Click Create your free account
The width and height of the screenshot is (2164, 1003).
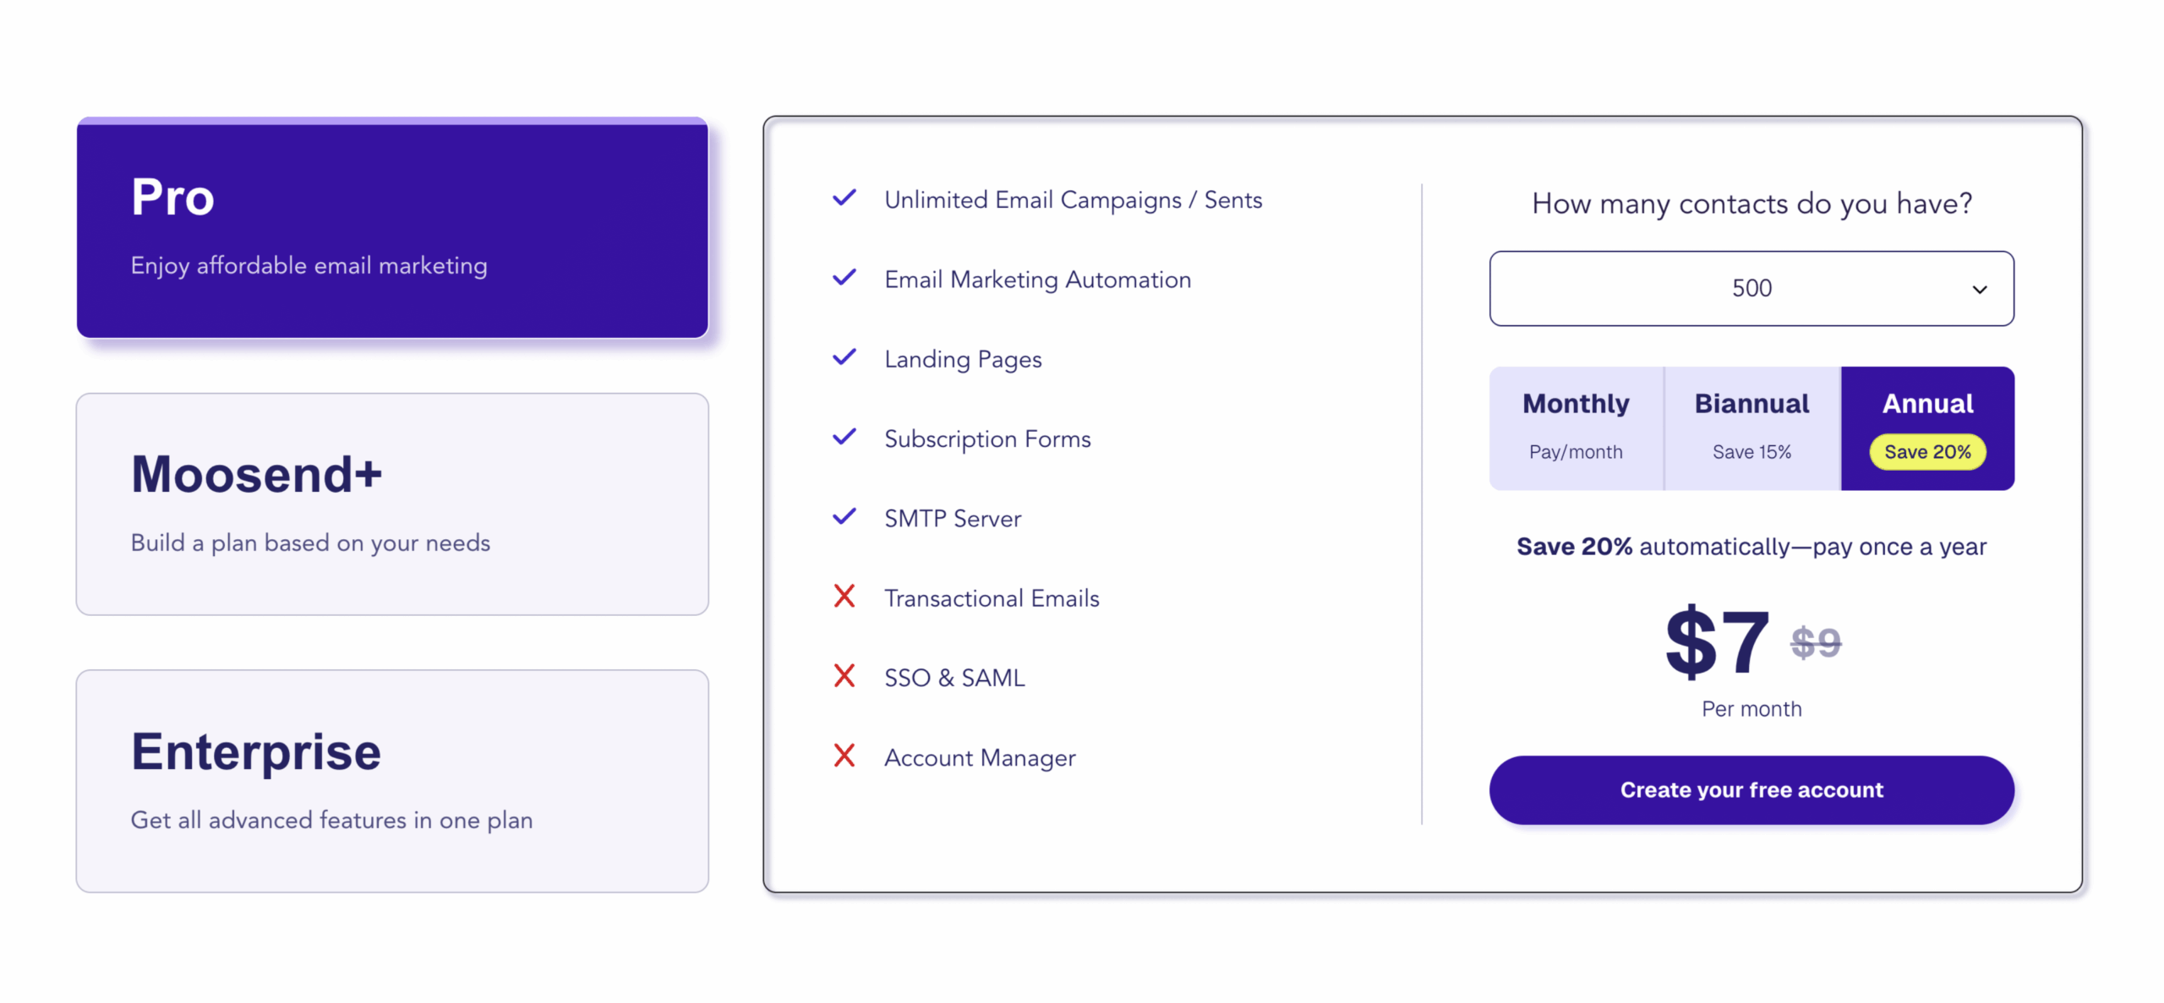(1751, 789)
